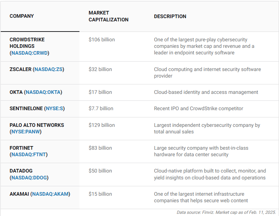
Task: Click the $7.7 billion market cap cell
Action: point(101,108)
